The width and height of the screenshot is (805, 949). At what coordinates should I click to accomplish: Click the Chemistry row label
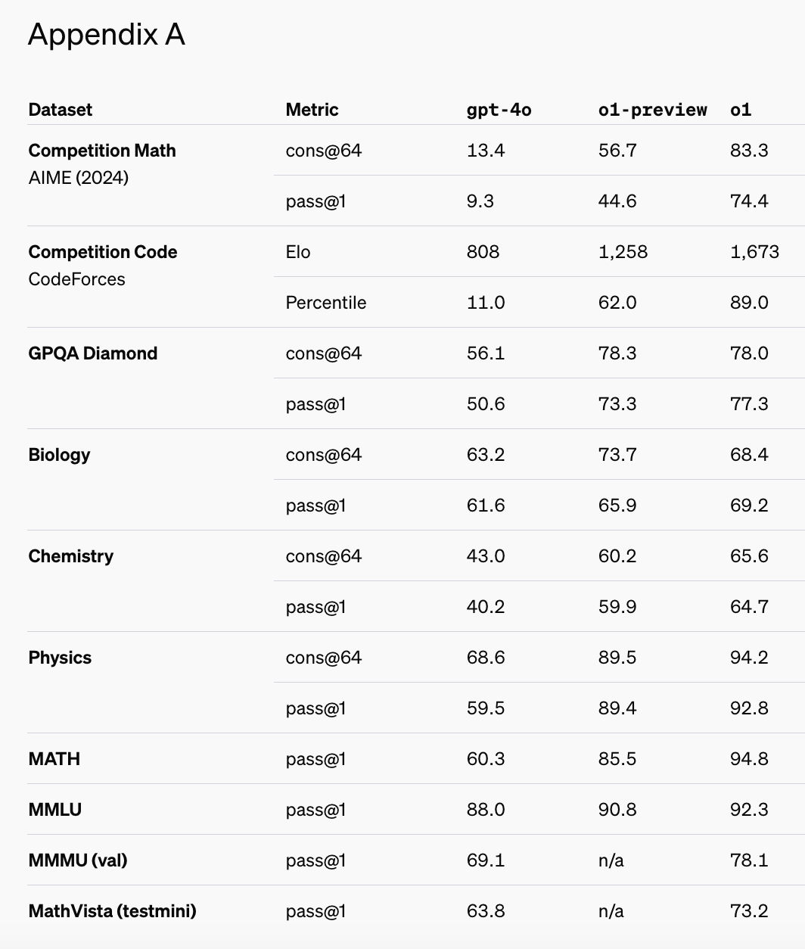click(71, 556)
